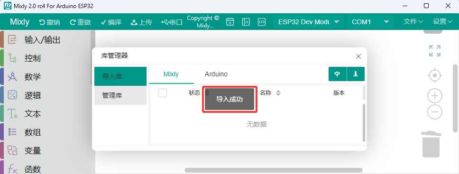Screen dimensions: 459x174
Task: Click 编译 to compile the program
Action: tap(111, 22)
